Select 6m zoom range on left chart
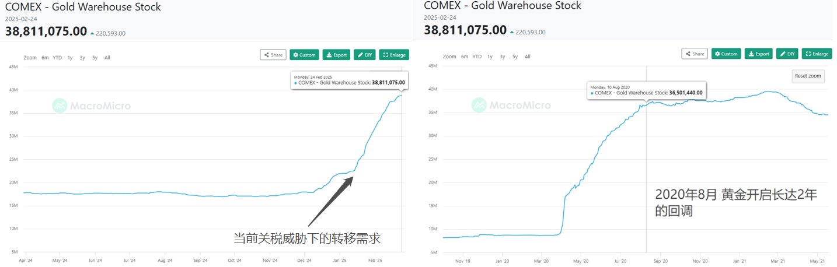Screen dimensions: 837x267 pyautogui.click(x=45, y=58)
